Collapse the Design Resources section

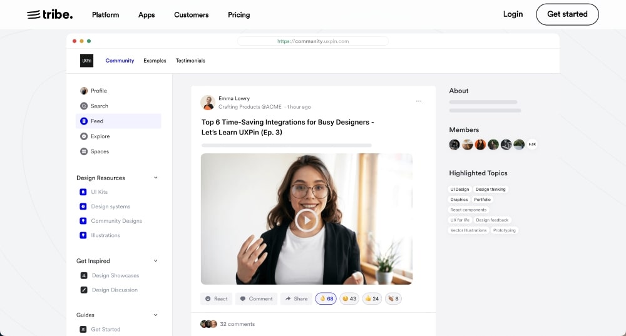(156, 178)
